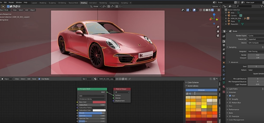Uncheck the Hair checkbox
The image size is (264, 123).
click(x=230, y=96)
